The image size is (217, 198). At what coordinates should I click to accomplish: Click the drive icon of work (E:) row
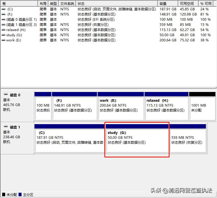(x=3, y=40)
